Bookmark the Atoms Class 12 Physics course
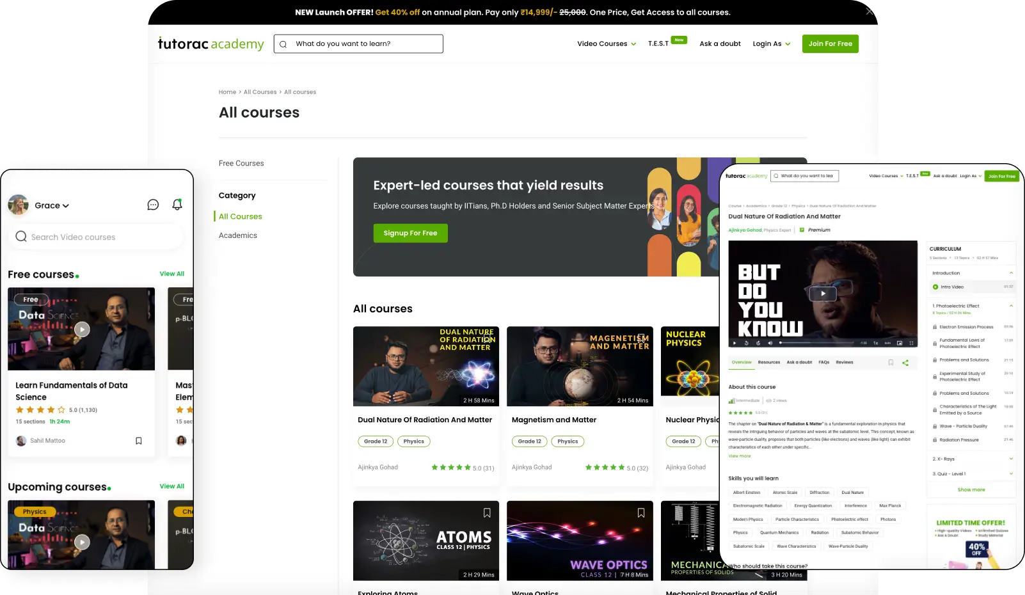 pyautogui.click(x=487, y=513)
